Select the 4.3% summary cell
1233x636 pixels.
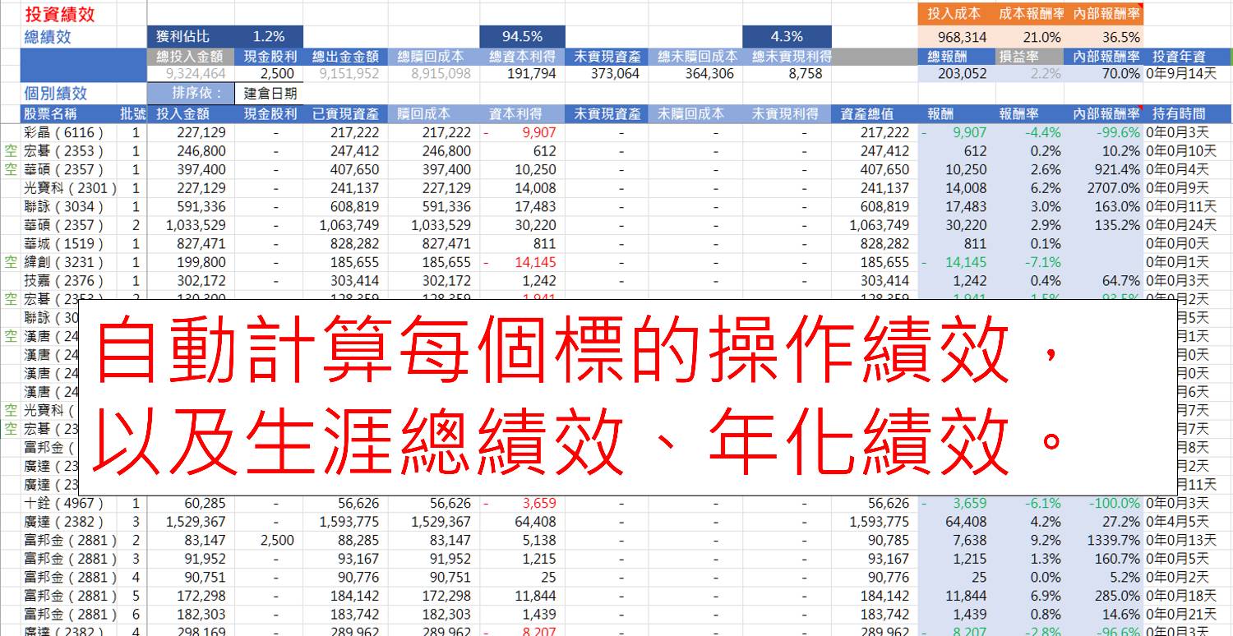pyautogui.click(x=787, y=37)
